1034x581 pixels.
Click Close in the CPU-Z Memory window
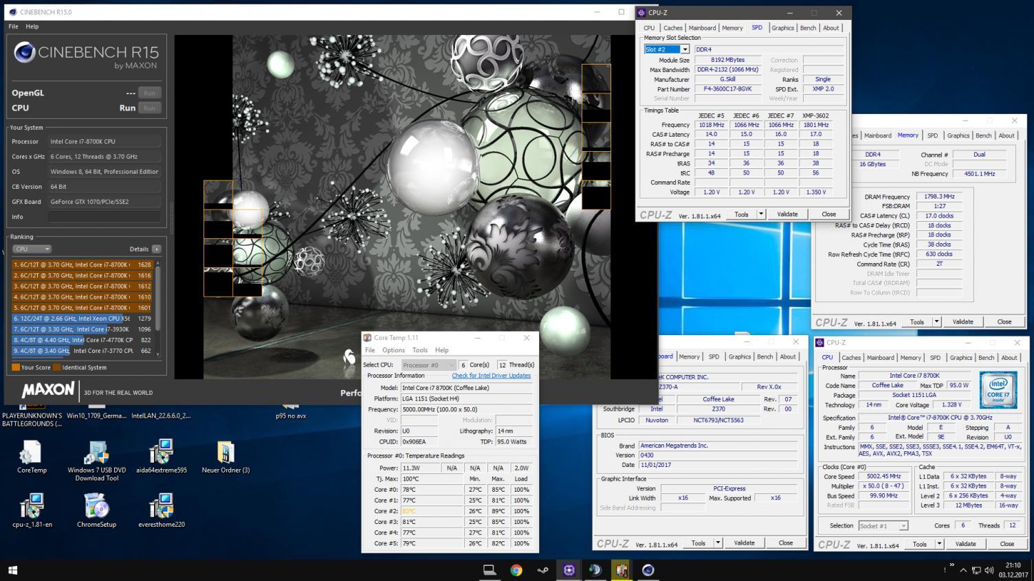[x=1004, y=321]
